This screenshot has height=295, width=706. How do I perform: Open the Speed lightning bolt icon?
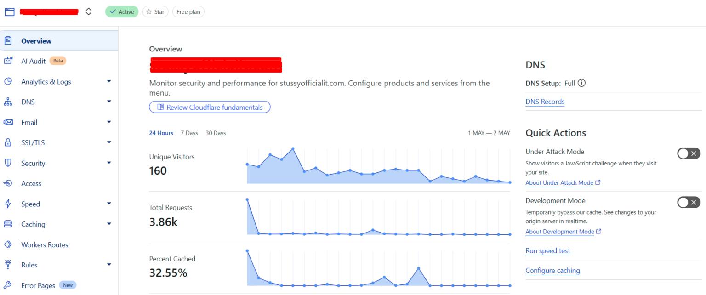point(9,204)
